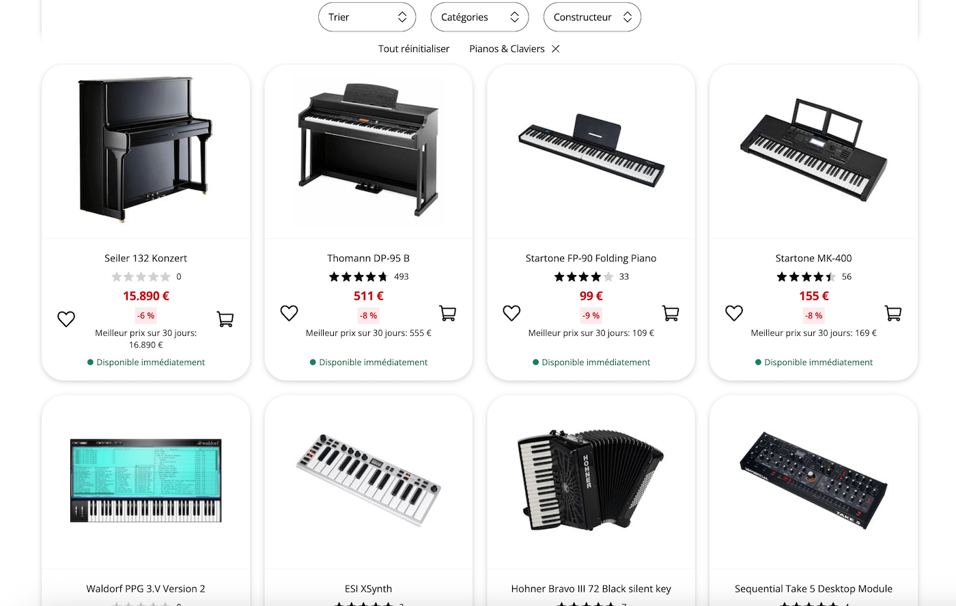Open the Catégories dropdown
This screenshot has height=606, width=956.
point(479,16)
